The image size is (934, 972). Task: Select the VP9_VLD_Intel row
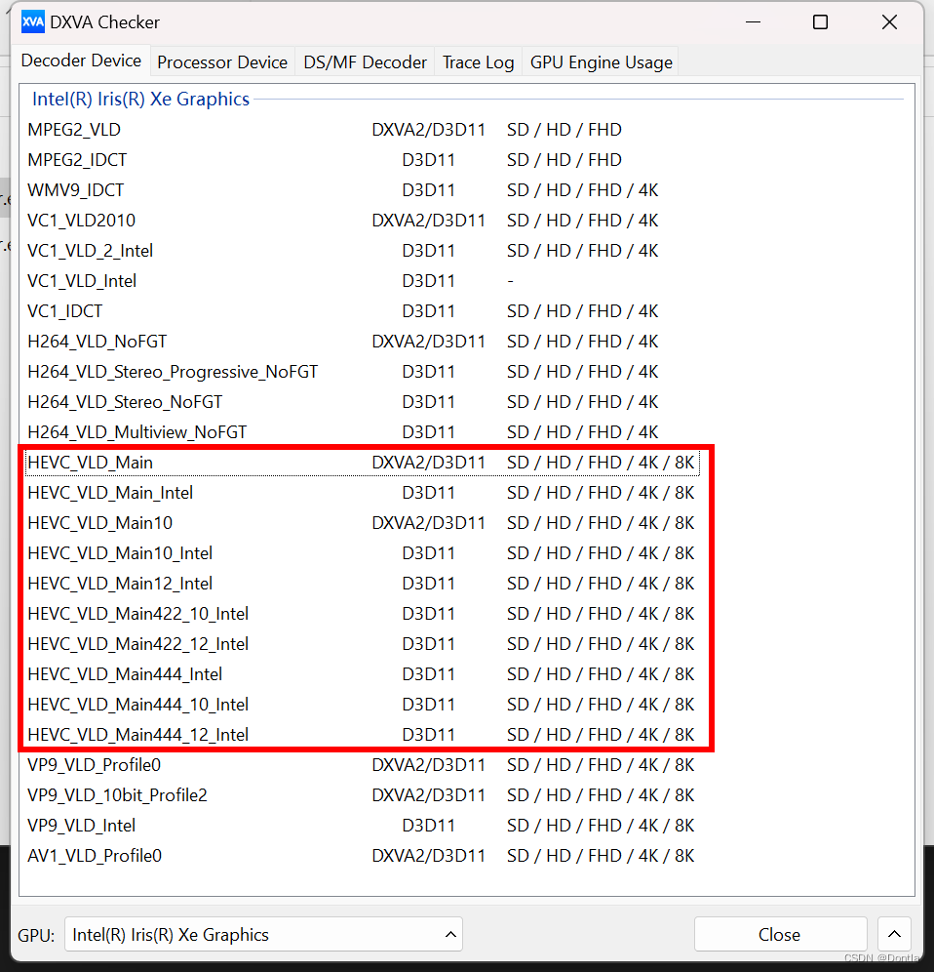click(363, 826)
